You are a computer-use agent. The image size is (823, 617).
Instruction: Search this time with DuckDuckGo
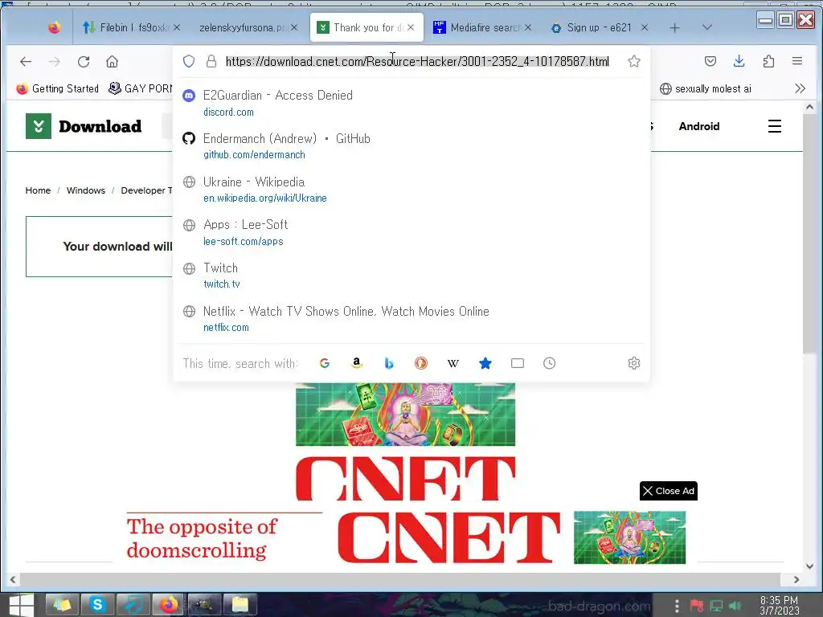(421, 363)
